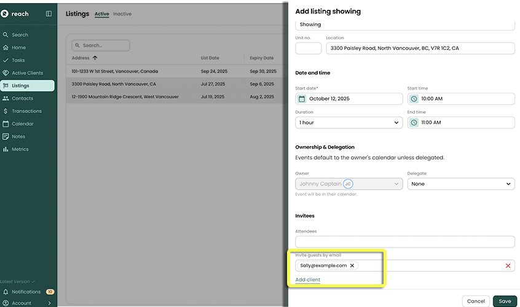Click the Unit no. input field
Screen dimensions: 520x307
pos(308,48)
